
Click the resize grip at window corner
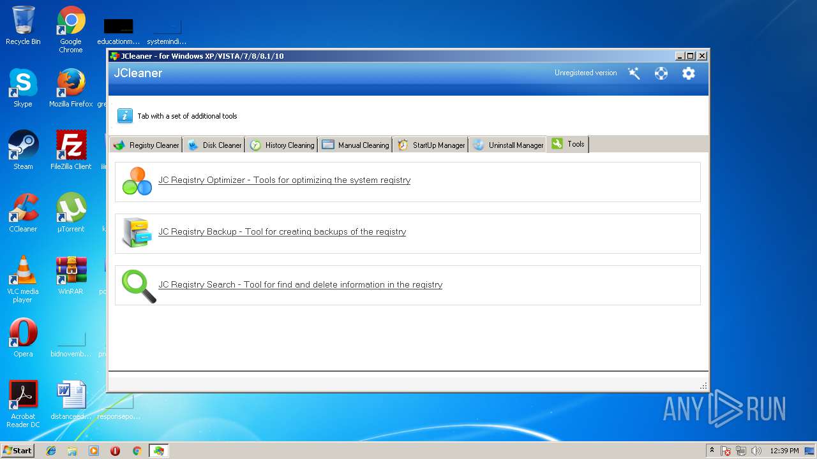click(703, 386)
